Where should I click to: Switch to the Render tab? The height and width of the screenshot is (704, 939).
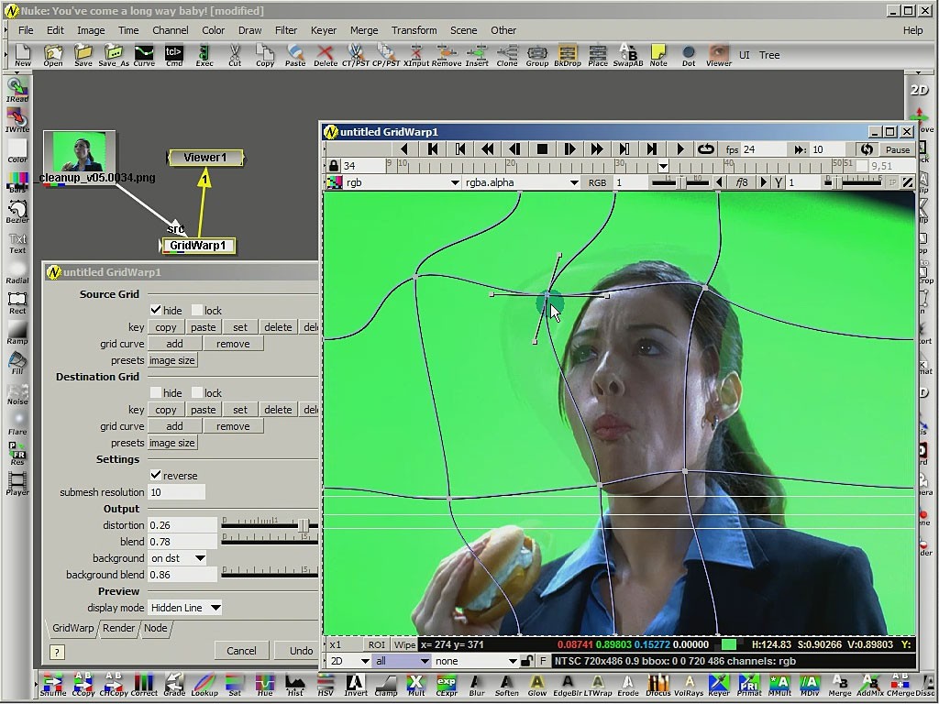118,628
